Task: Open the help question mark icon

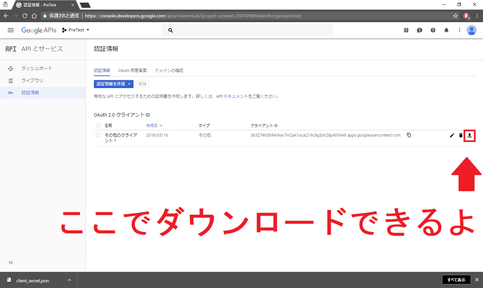Action: [x=433, y=30]
